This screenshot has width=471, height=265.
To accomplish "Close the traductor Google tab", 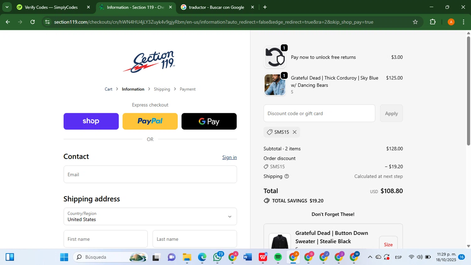I will pyautogui.click(x=252, y=7).
